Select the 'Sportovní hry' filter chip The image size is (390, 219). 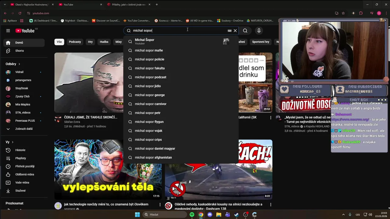(261, 42)
